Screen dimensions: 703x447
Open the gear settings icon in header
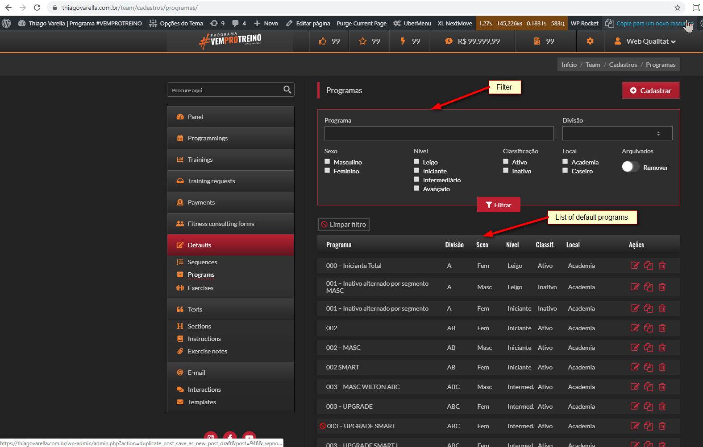pos(590,41)
